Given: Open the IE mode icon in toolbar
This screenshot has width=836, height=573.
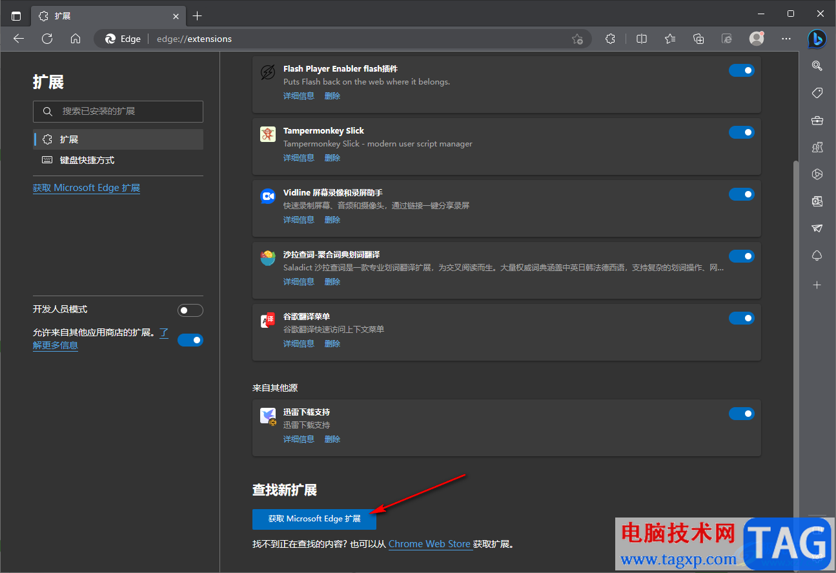Looking at the screenshot, I should tap(727, 39).
